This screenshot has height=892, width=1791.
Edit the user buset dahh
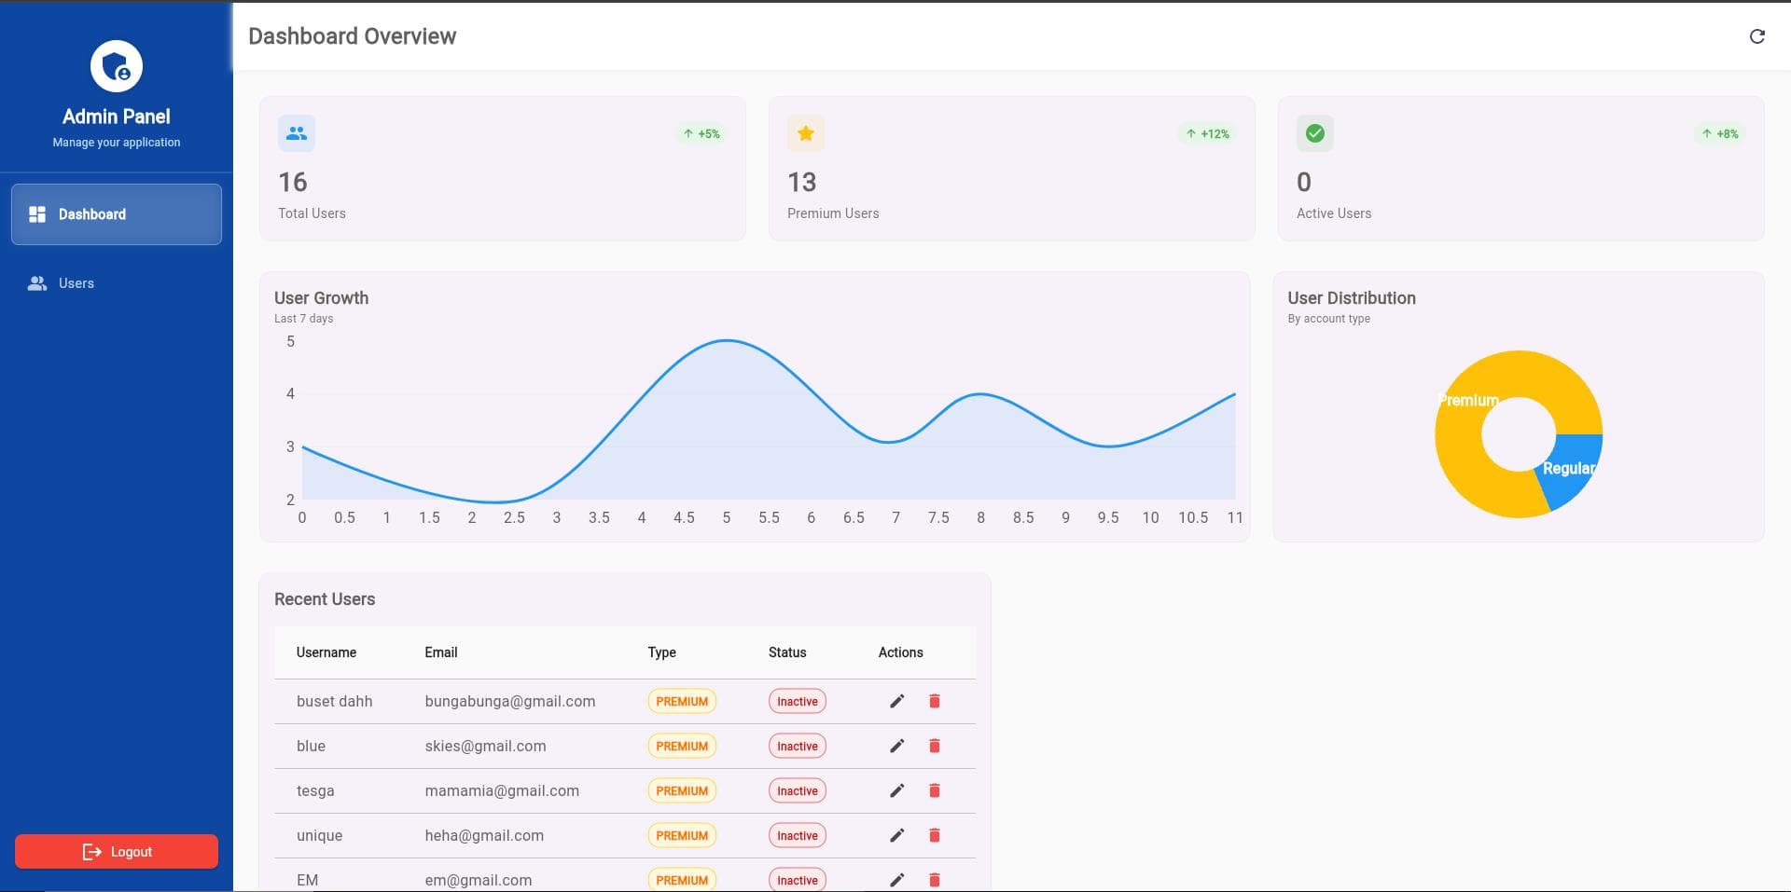(896, 701)
